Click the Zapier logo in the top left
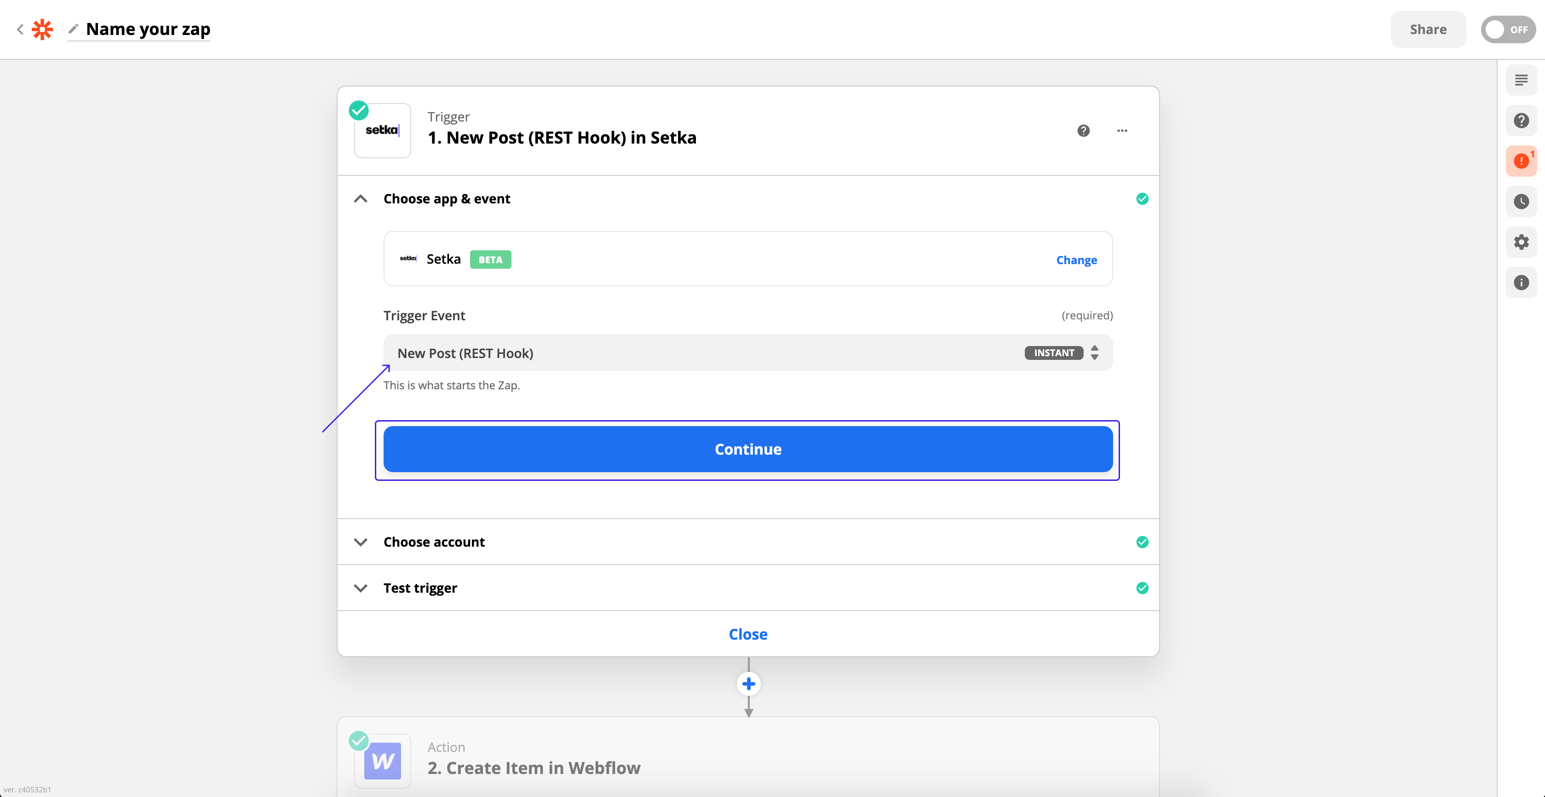Image resolution: width=1545 pixels, height=797 pixels. (x=42, y=29)
